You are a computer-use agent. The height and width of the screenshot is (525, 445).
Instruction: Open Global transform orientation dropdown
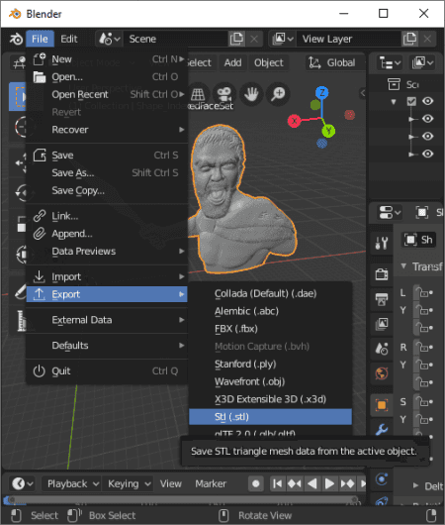click(334, 62)
